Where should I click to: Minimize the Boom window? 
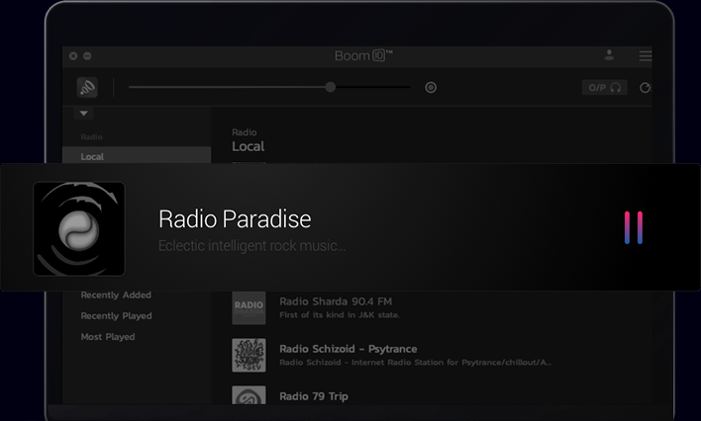pos(87,55)
